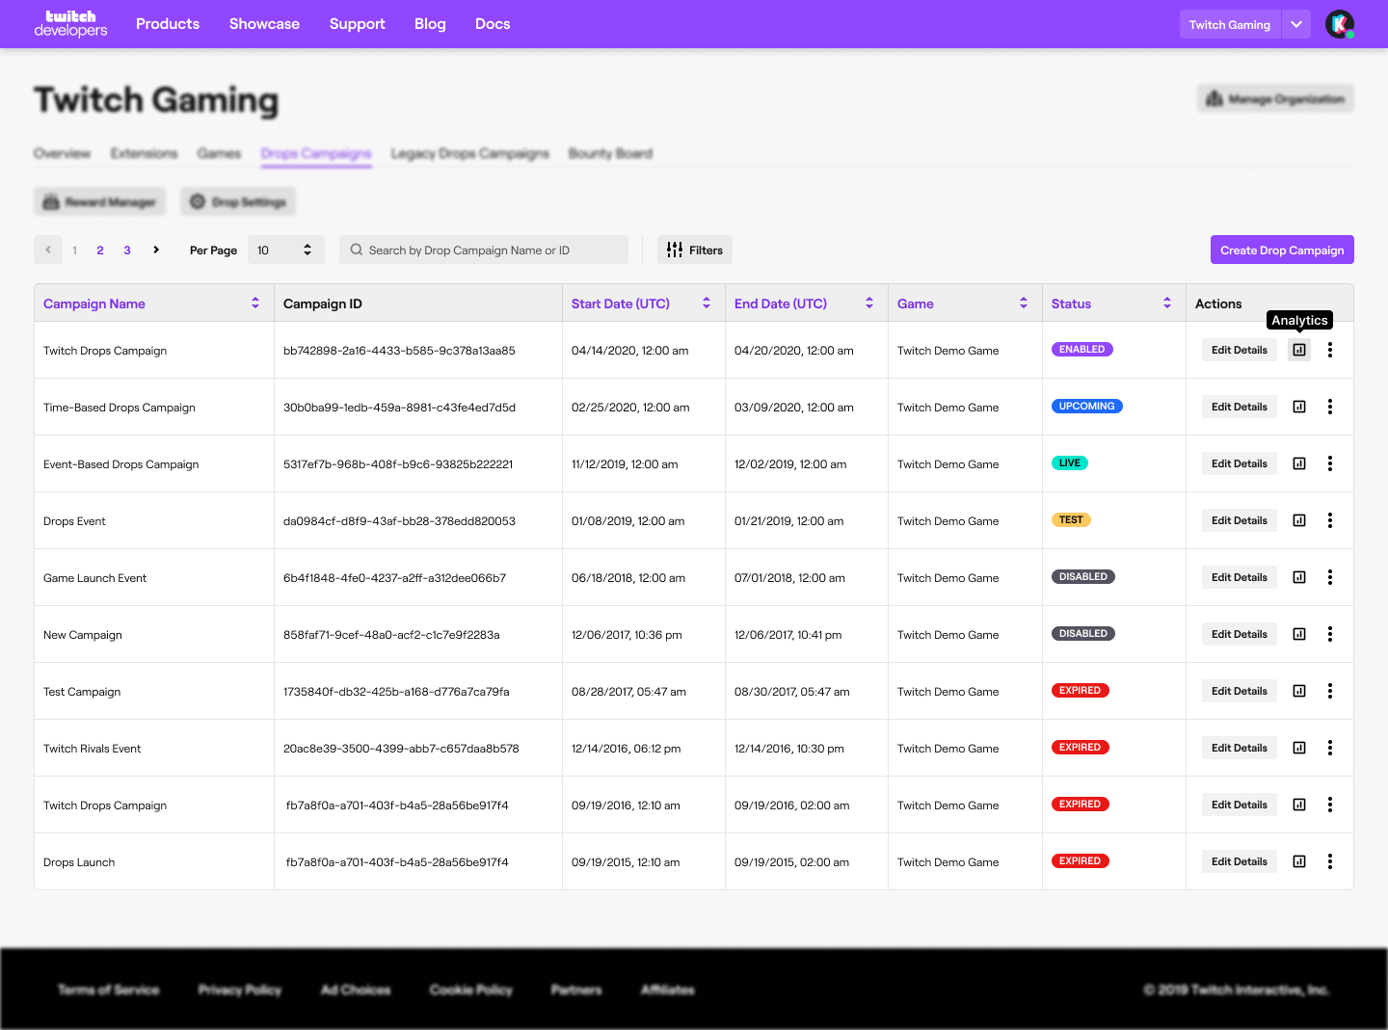Open the Drop Settings button
This screenshot has height=1030, width=1388.
point(237,201)
